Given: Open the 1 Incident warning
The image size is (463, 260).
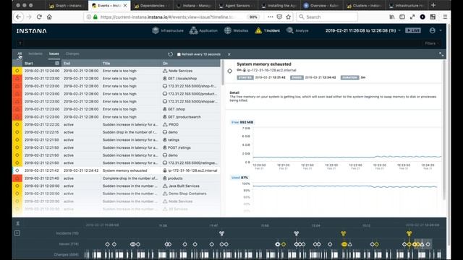Looking at the screenshot, I should [x=267, y=30].
